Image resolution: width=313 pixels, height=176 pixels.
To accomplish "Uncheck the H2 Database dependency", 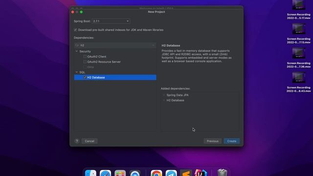I will 85,77.
